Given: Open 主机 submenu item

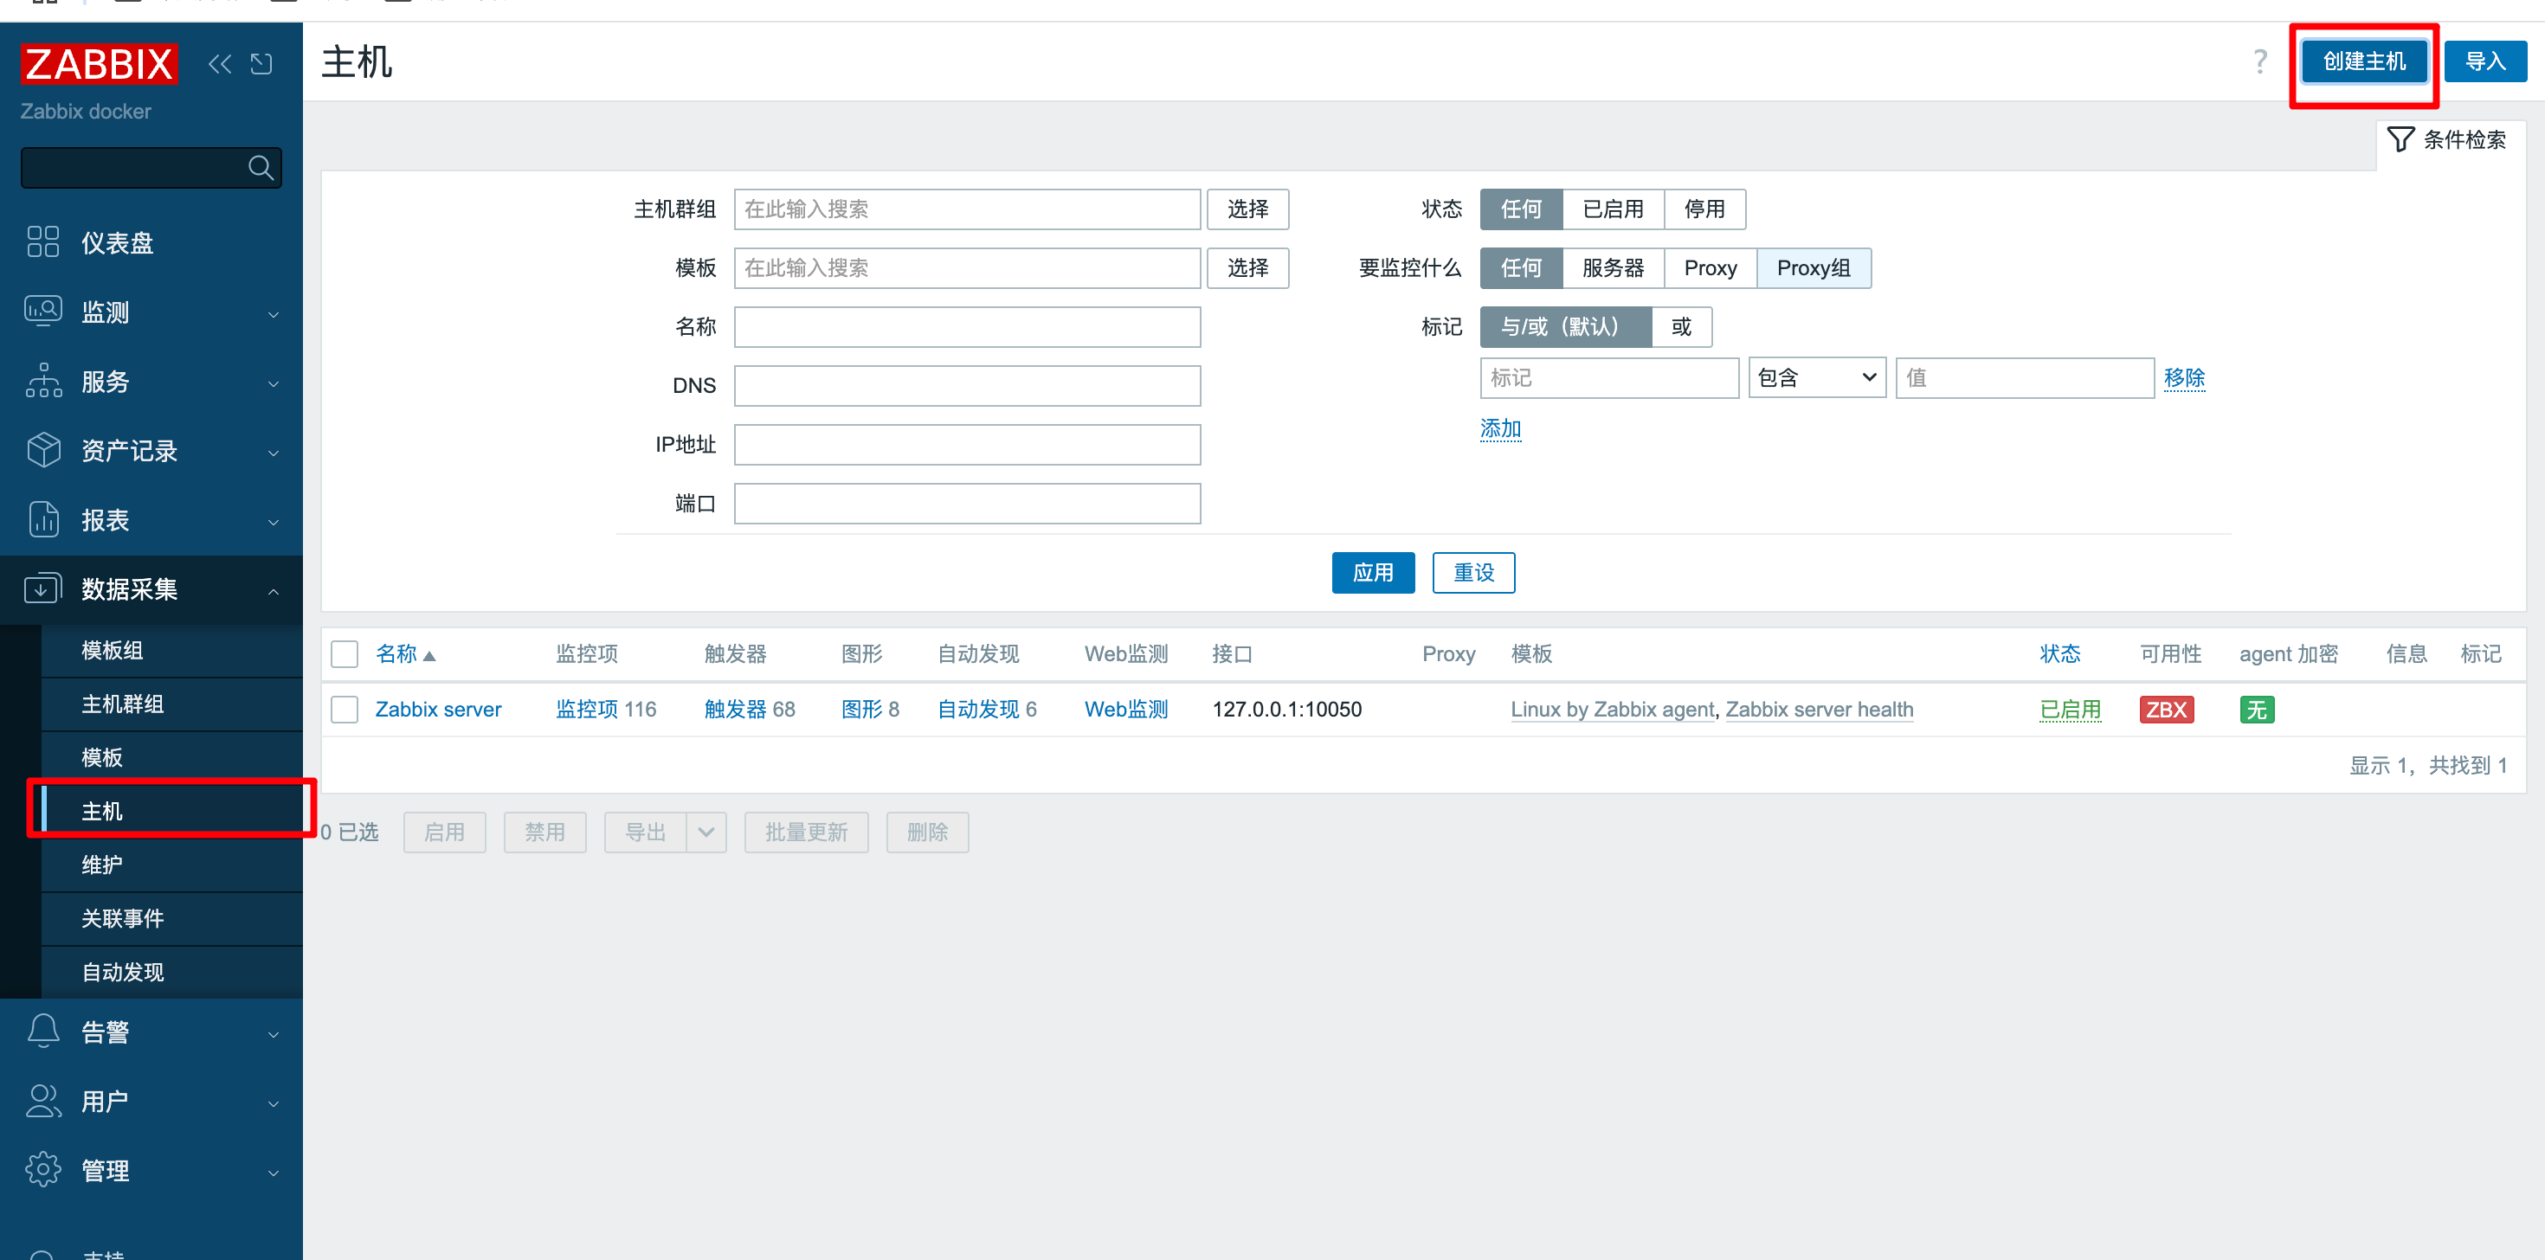Looking at the screenshot, I should tap(172, 811).
